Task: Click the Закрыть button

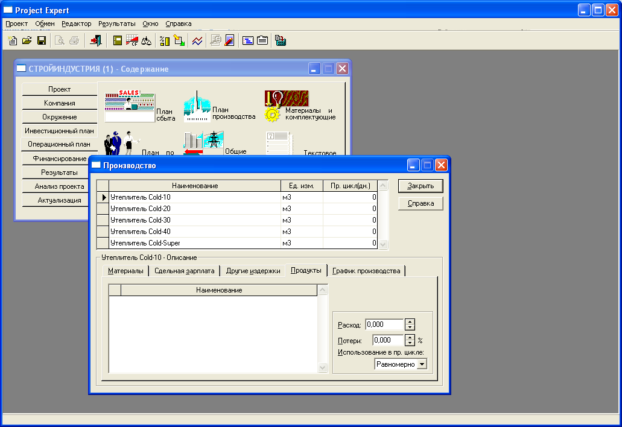Action: pyautogui.click(x=420, y=186)
